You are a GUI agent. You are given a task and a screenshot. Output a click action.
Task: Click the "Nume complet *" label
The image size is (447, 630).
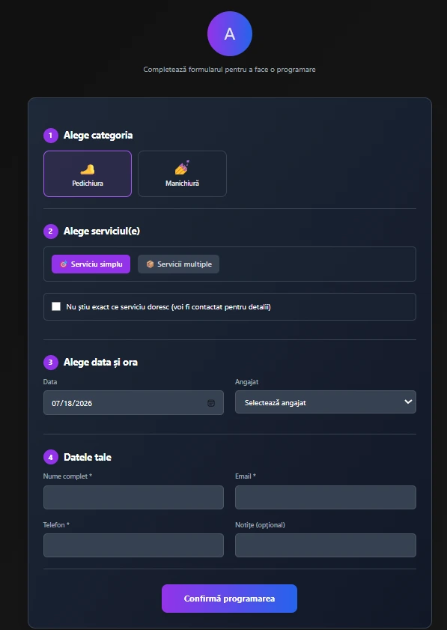[67, 476]
